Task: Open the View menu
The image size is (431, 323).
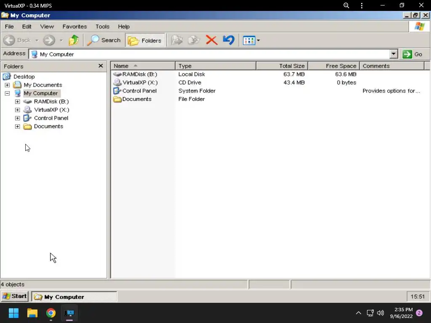Action: tap(47, 26)
